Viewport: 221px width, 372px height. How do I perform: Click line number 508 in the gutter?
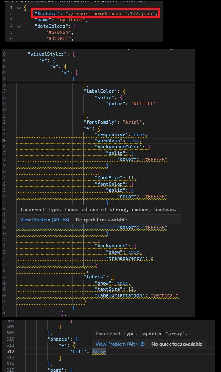point(10,327)
